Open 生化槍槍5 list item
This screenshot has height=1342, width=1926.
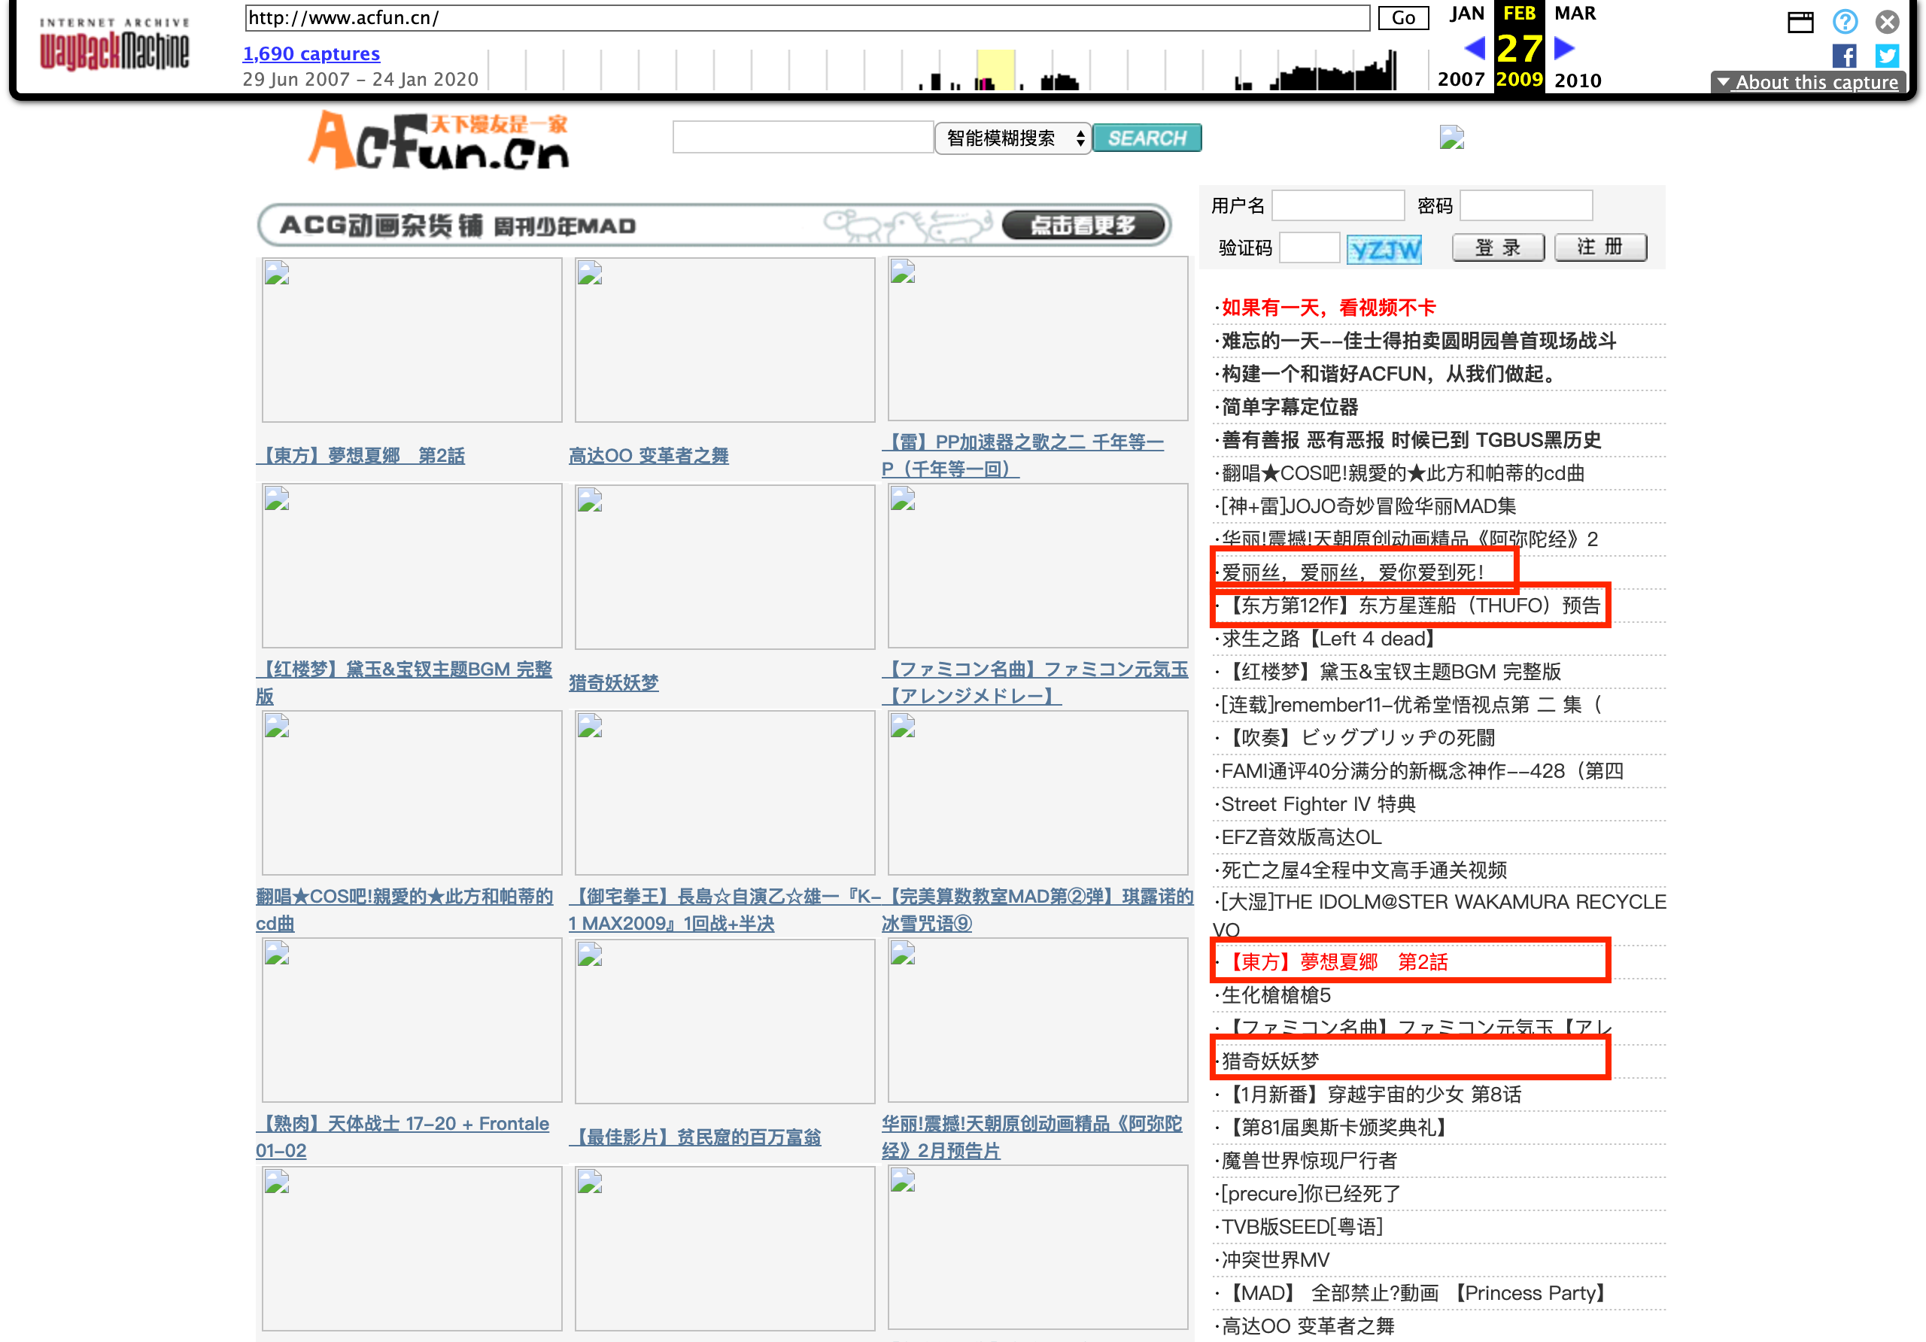click(x=1276, y=996)
